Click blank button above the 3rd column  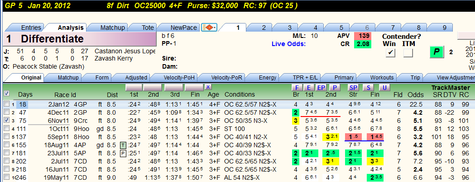tap(174, 88)
